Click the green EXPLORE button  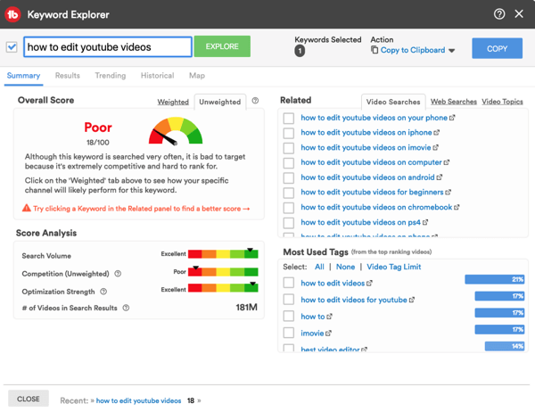click(x=222, y=46)
